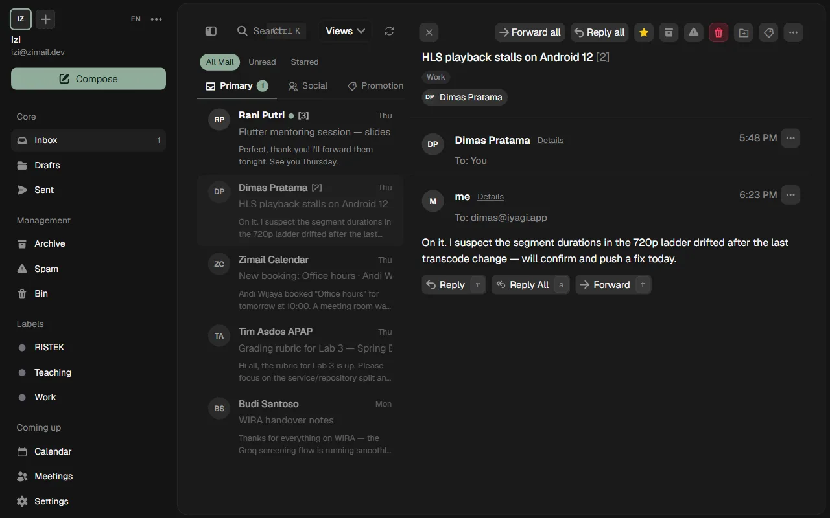Select the Unread filter

(262, 62)
